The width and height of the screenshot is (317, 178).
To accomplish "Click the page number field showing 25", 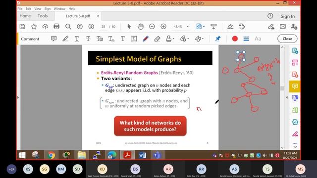I will 104,26.
